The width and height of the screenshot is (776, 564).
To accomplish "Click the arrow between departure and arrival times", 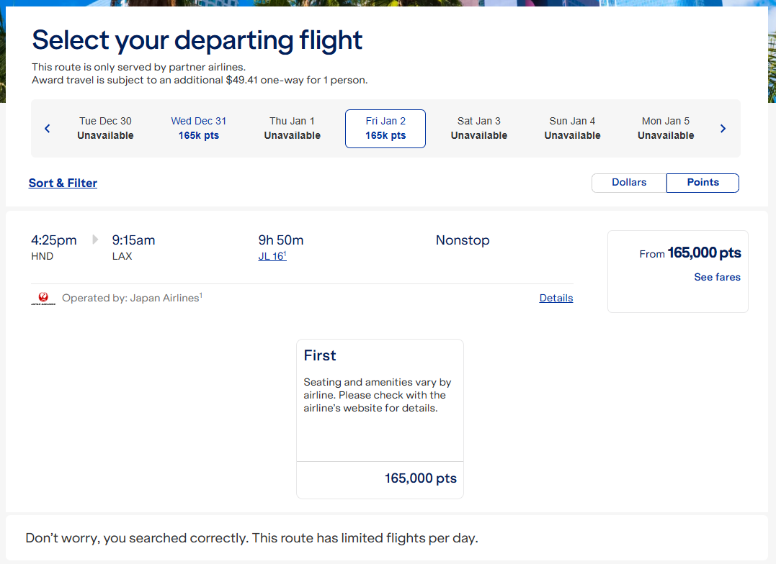I will coord(95,240).
